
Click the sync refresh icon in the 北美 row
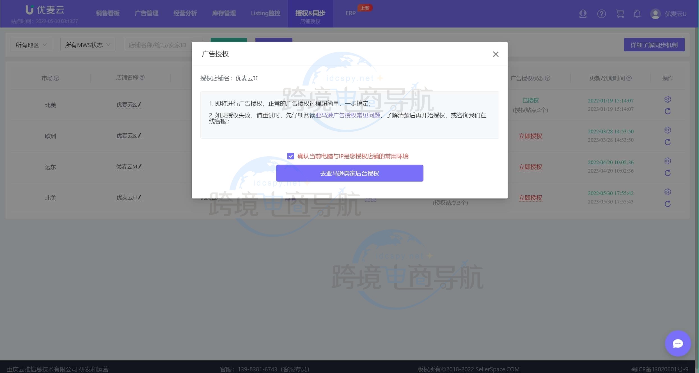[668, 111]
